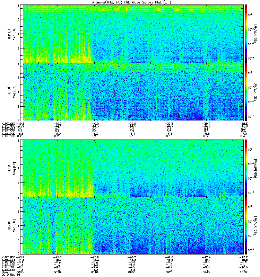Screen dimensions: 260x277
Task: Select the THB B-parallel color scale bar
Action: tap(246, 92)
